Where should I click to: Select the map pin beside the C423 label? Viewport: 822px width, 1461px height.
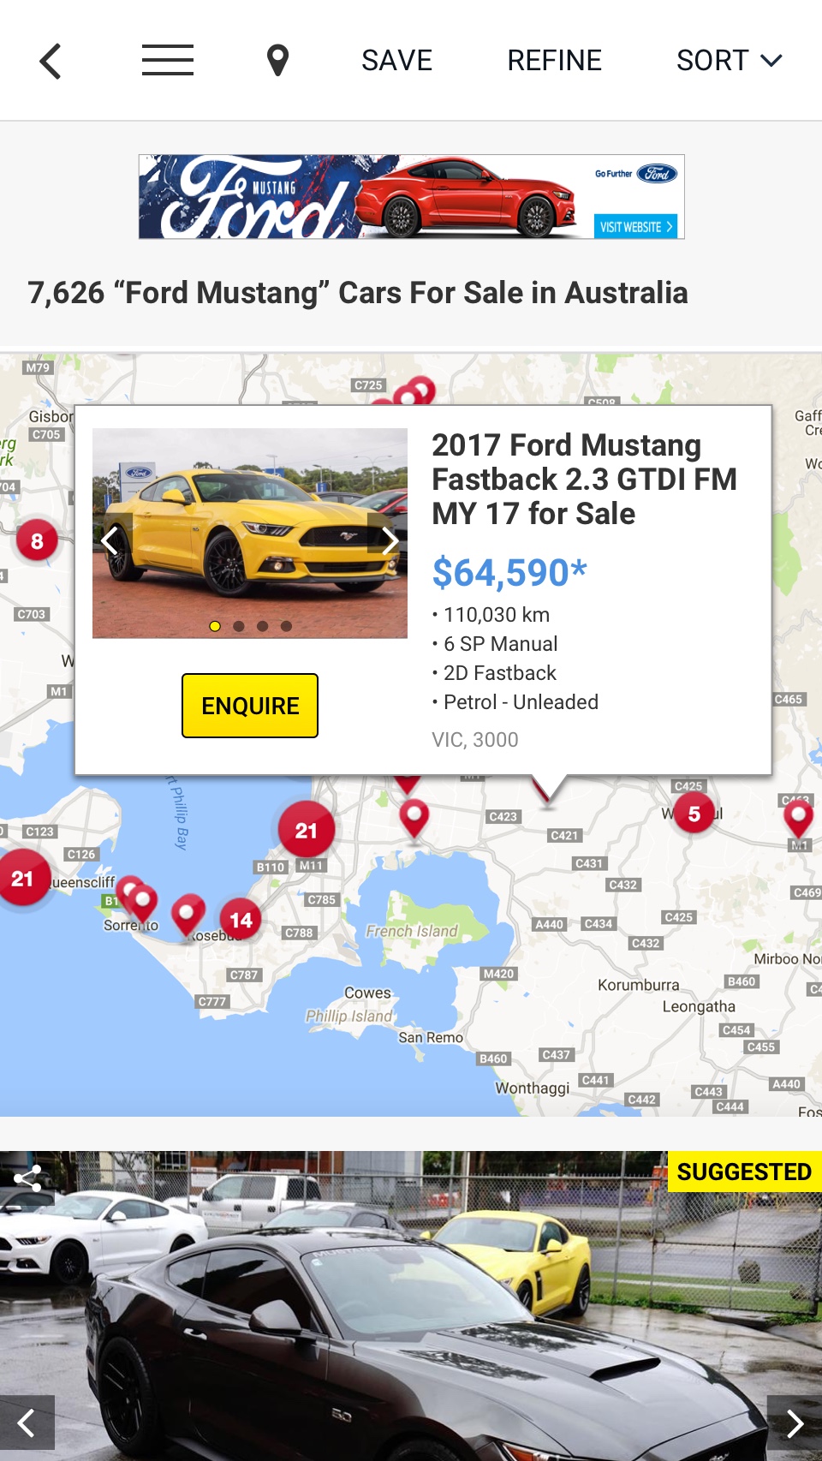coord(414,819)
